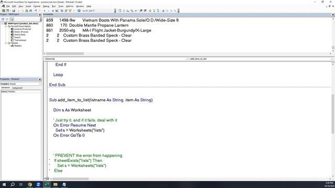
Task: Open the Debug menu
Action: pos(46,6)
